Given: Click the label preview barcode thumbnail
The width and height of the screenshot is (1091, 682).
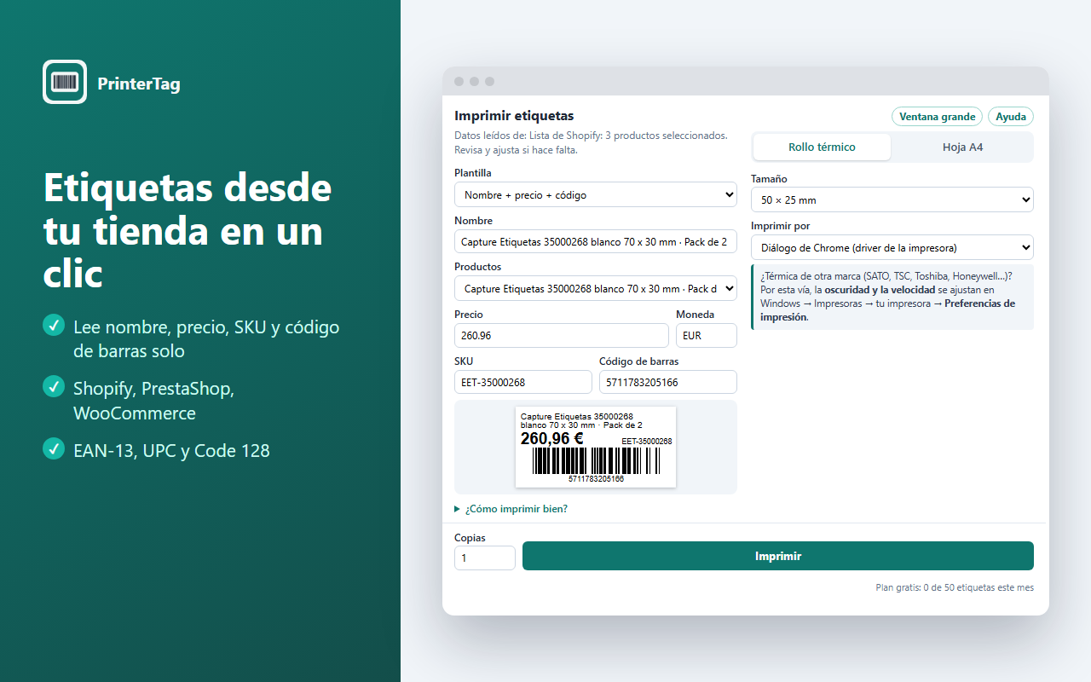Looking at the screenshot, I should tap(596, 447).
